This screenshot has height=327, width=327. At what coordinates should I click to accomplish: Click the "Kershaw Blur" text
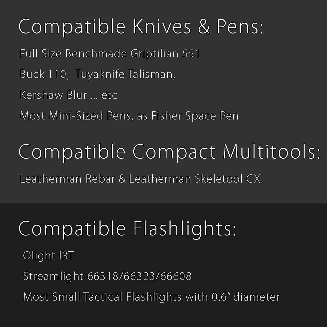[x=53, y=95]
